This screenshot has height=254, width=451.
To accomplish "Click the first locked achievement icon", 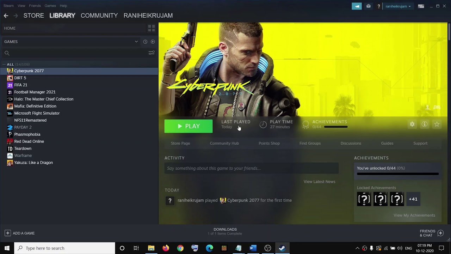I will 364,199.
